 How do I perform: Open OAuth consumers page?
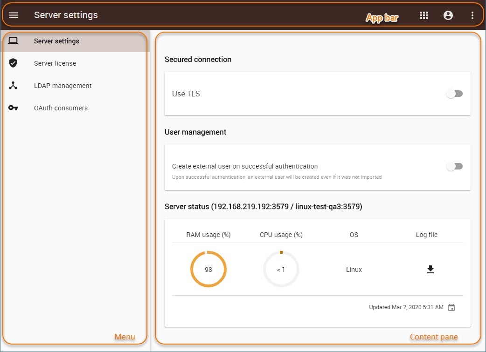[x=61, y=108]
